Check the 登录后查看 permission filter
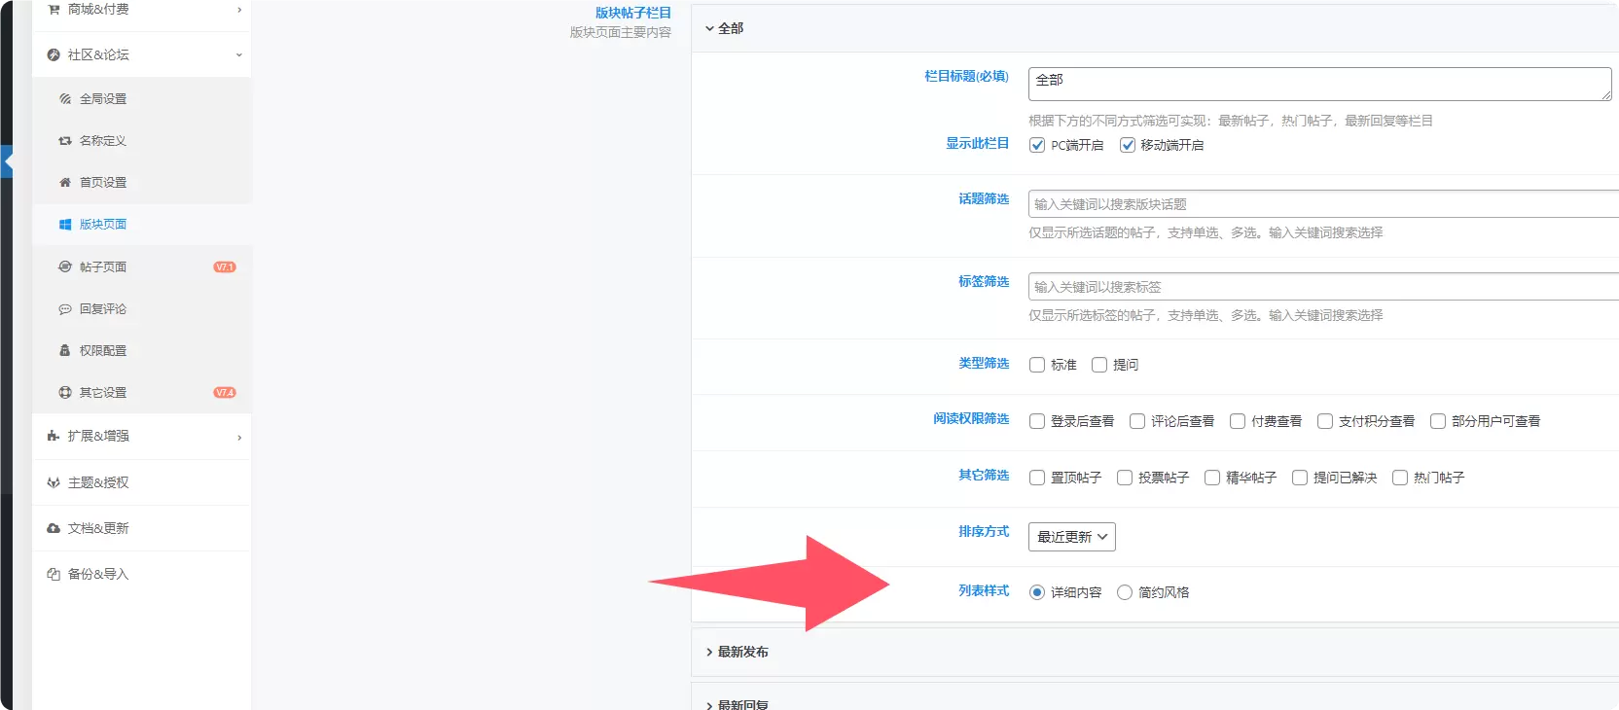1619x710 pixels. (1037, 421)
